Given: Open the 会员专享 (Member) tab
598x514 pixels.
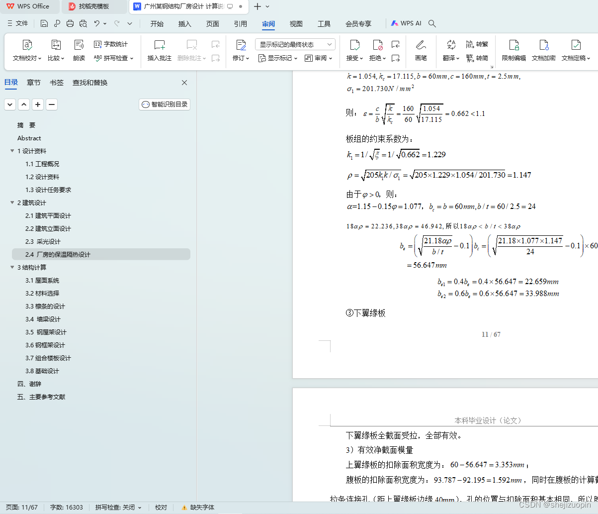Looking at the screenshot, I should tap(358, 23).
